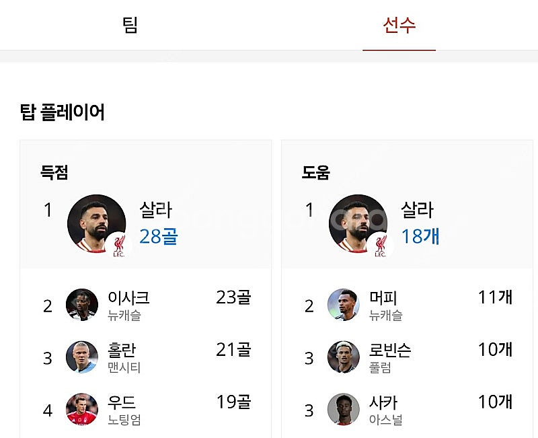The height and width of the screenshot is (438, 538).
Task: Select the 선수 tab
Action: coord(399,26)
